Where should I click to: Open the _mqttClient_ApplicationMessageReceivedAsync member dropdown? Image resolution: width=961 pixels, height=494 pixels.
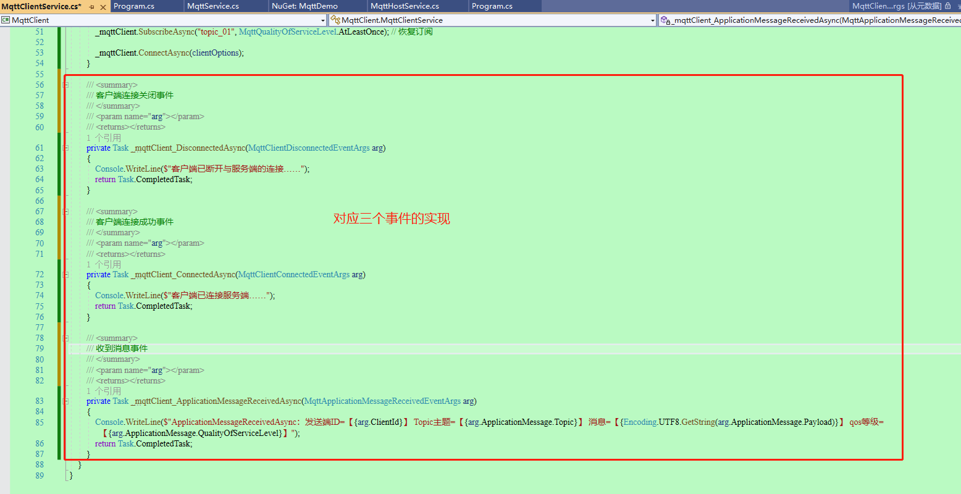(x=810, y=20)
